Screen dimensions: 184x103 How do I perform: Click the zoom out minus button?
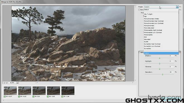4,83
